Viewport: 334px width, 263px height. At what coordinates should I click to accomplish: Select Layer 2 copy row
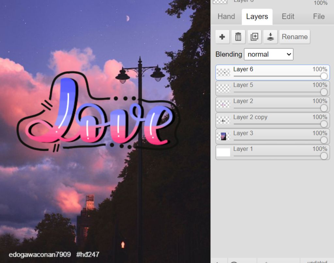(x=273, y=120)
